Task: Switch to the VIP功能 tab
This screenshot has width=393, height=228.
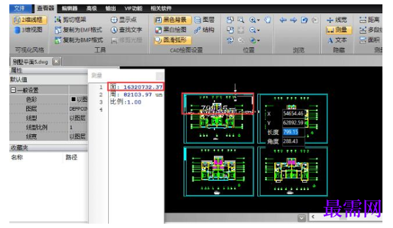Action: [133, 8]
